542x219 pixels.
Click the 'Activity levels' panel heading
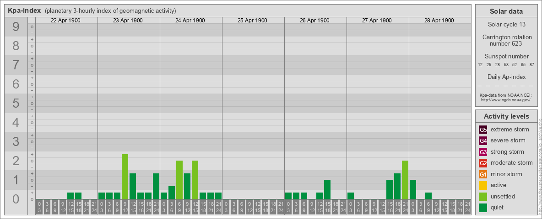(x=506, y=116)
